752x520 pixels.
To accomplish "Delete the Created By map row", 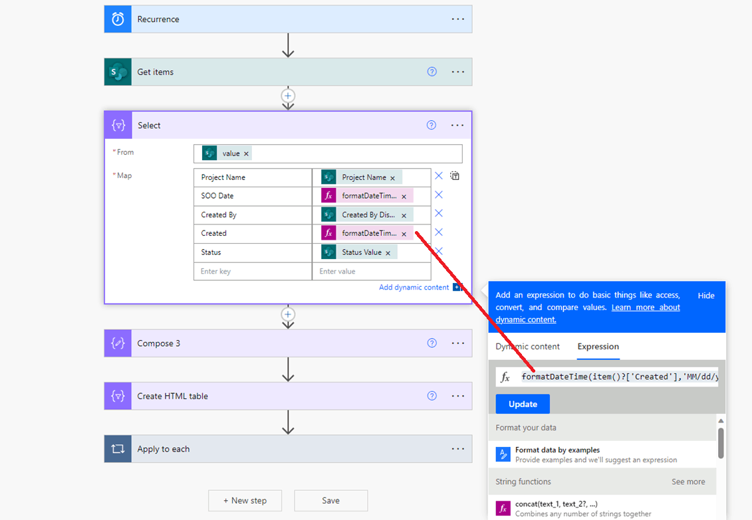I will pos(438,214).
